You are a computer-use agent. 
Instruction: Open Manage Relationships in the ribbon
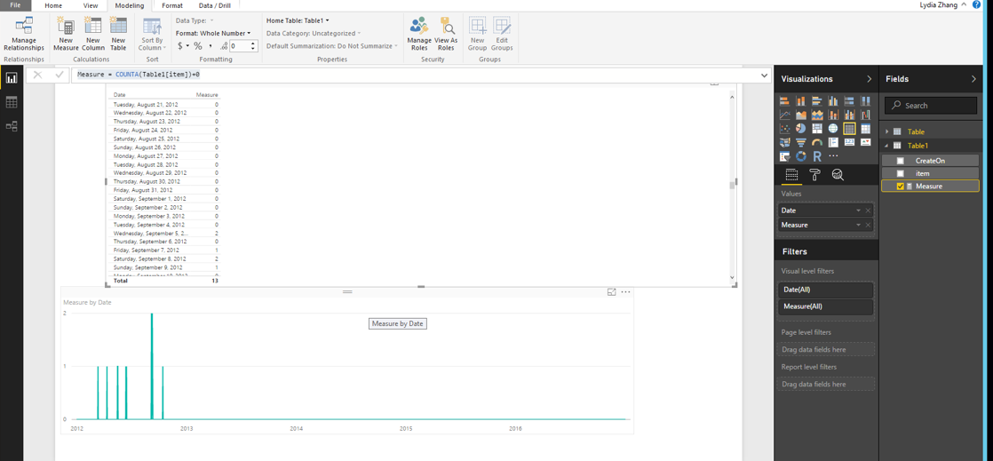pos(24,34)
